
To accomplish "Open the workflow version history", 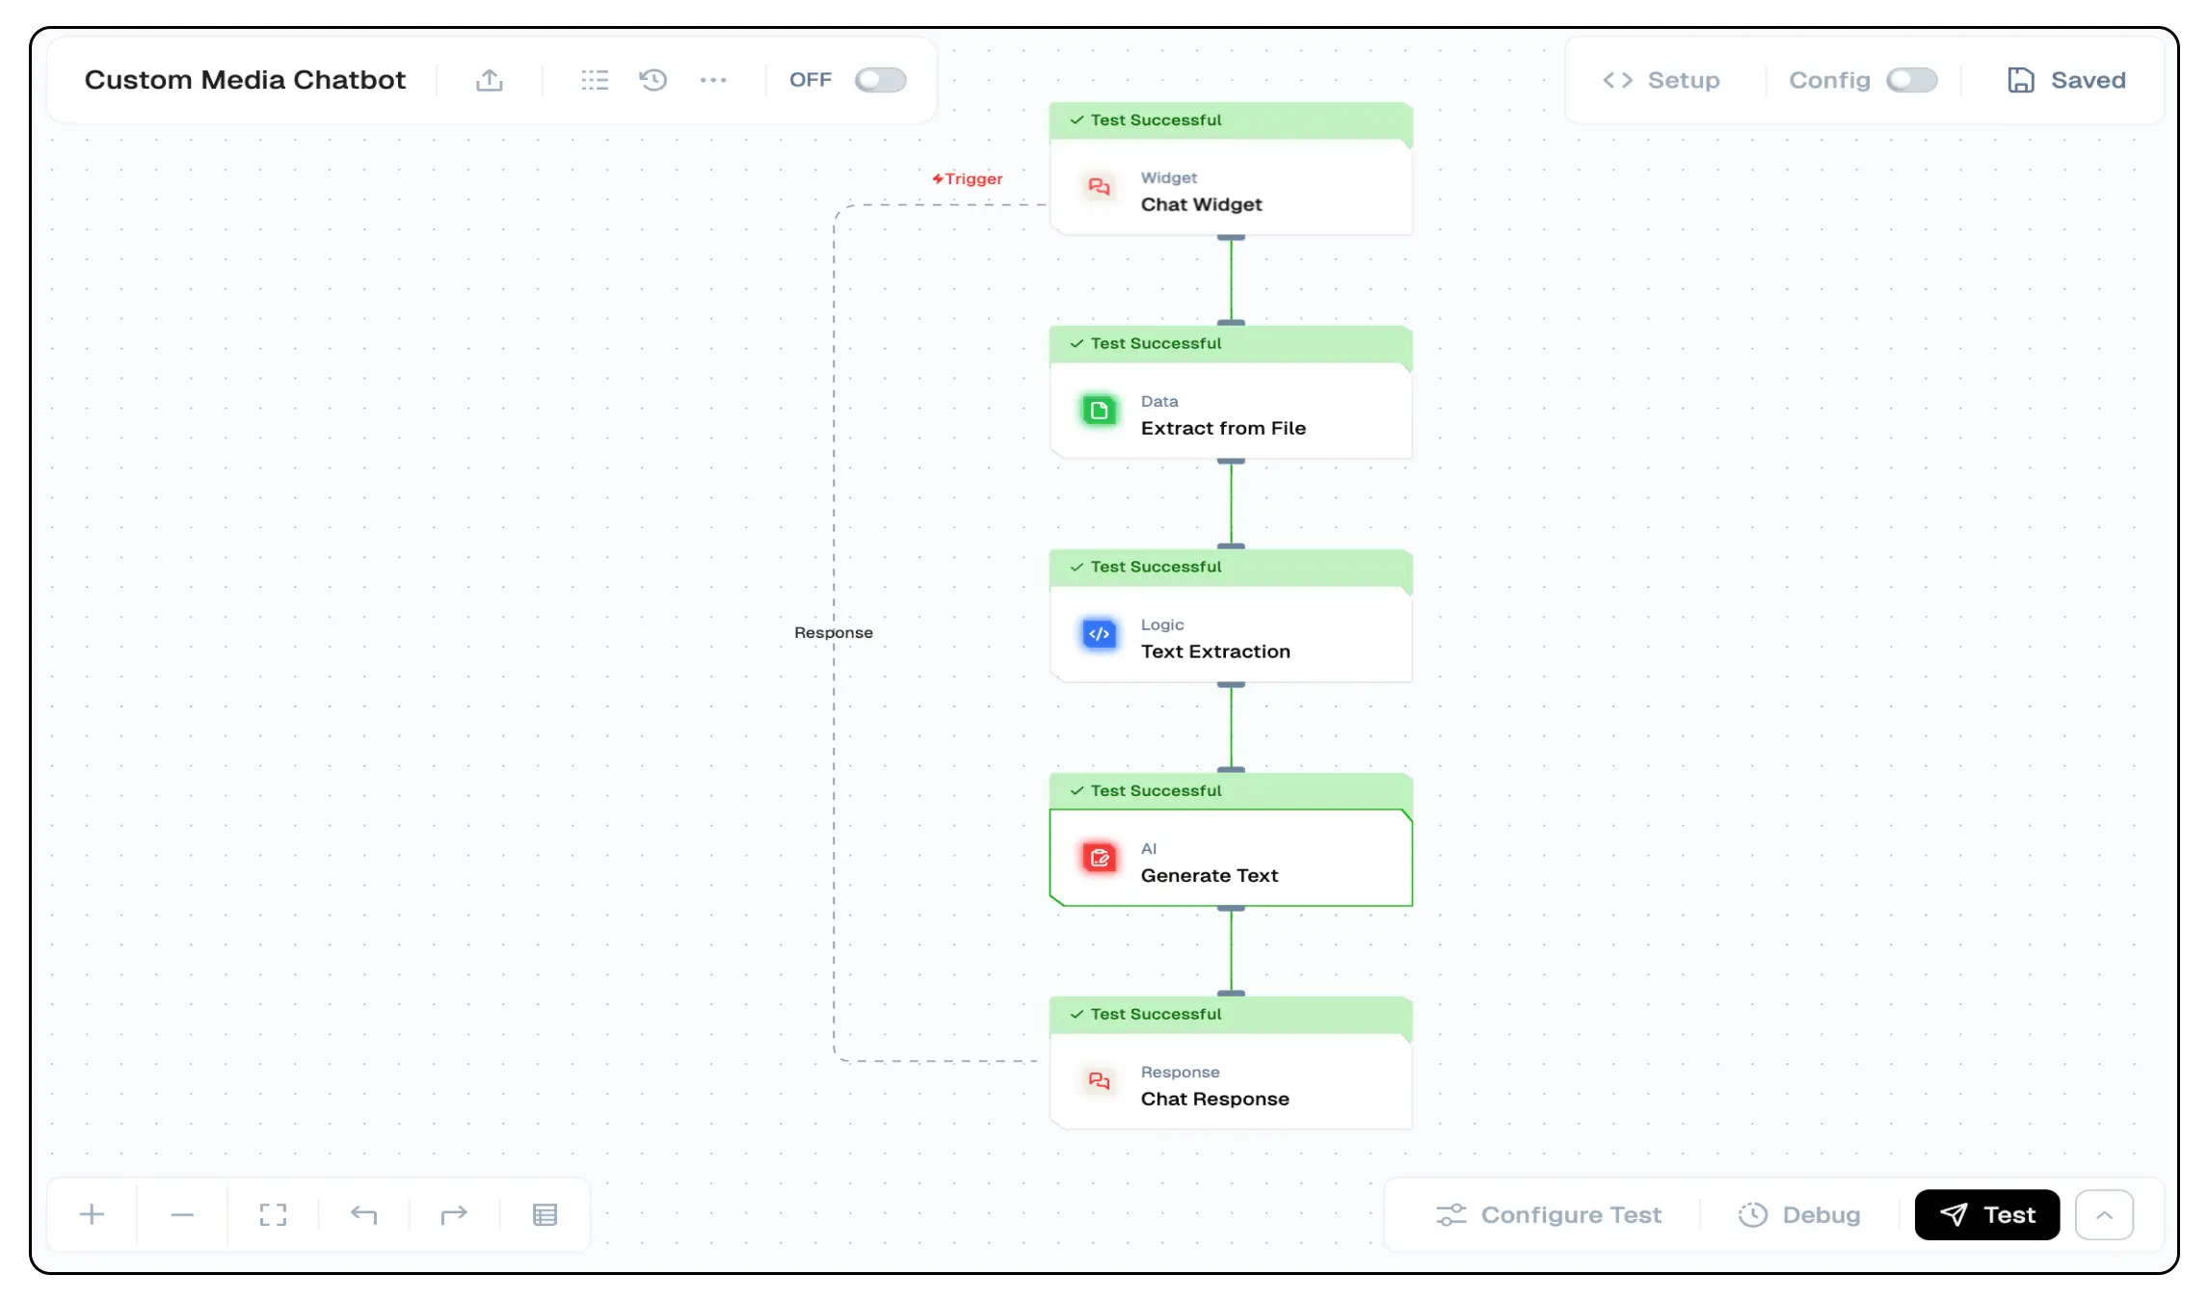I will (653, 80).
